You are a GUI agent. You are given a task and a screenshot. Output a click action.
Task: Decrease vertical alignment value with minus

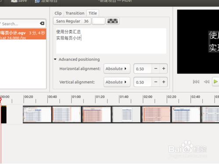click(x=156, y=82)
